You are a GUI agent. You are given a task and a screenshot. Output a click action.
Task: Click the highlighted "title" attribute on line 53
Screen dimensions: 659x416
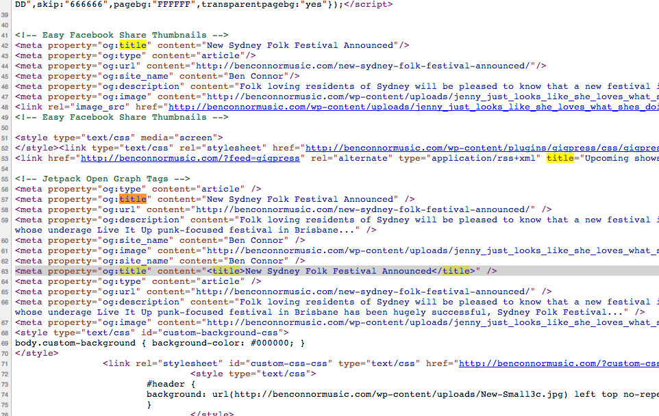[x=560, y=158]
